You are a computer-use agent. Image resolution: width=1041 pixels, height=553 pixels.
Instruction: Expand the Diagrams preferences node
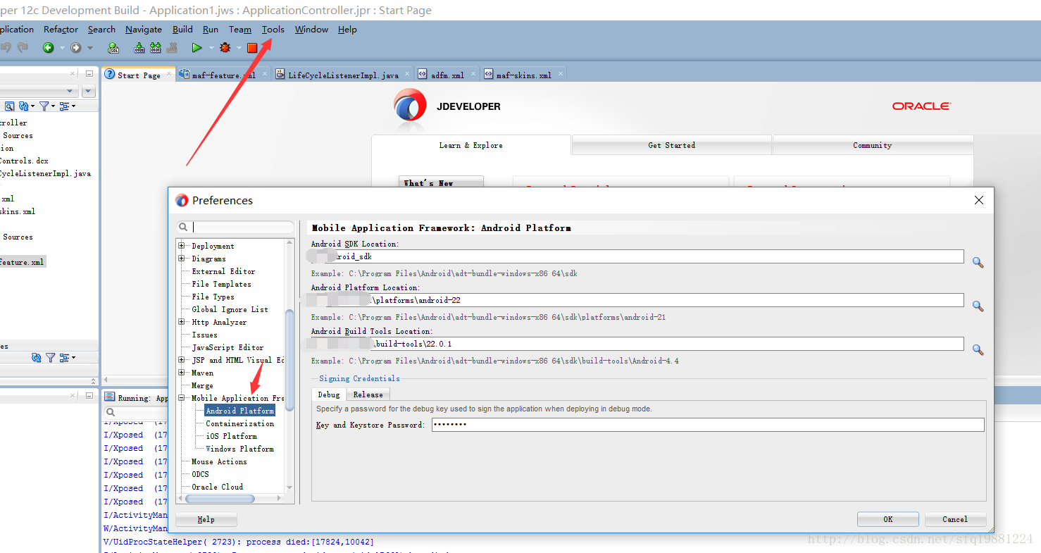[182, 259]
